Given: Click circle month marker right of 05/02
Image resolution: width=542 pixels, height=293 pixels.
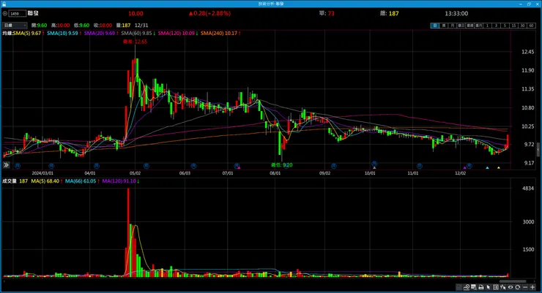Looking at the screenshot, I should (x=146, y=166).
